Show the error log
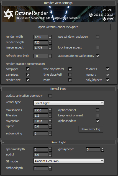The width and height of the screenshot is (118, 176). point(91,129)
